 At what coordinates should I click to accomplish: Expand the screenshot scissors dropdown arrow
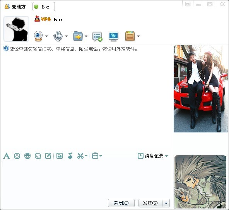[86, 156]
